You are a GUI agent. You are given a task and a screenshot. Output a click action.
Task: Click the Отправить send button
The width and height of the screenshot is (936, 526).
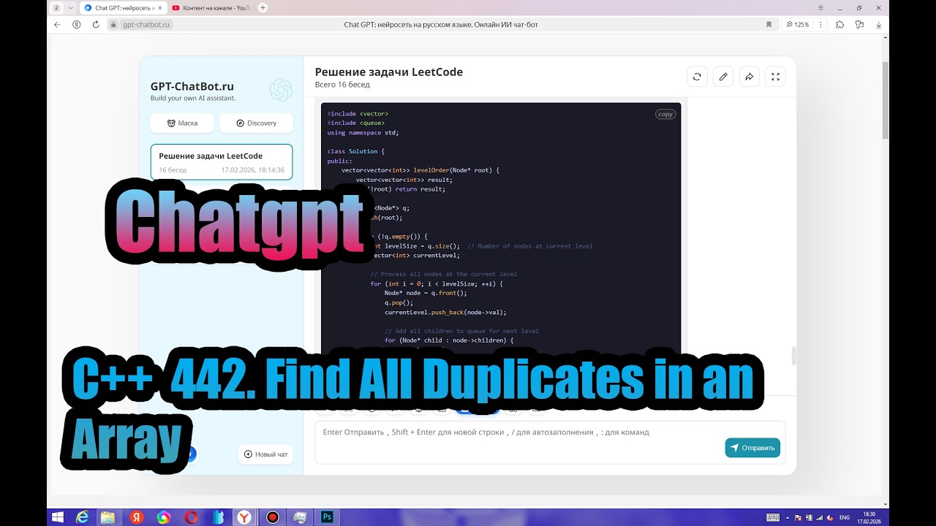(x=752, y=448)
